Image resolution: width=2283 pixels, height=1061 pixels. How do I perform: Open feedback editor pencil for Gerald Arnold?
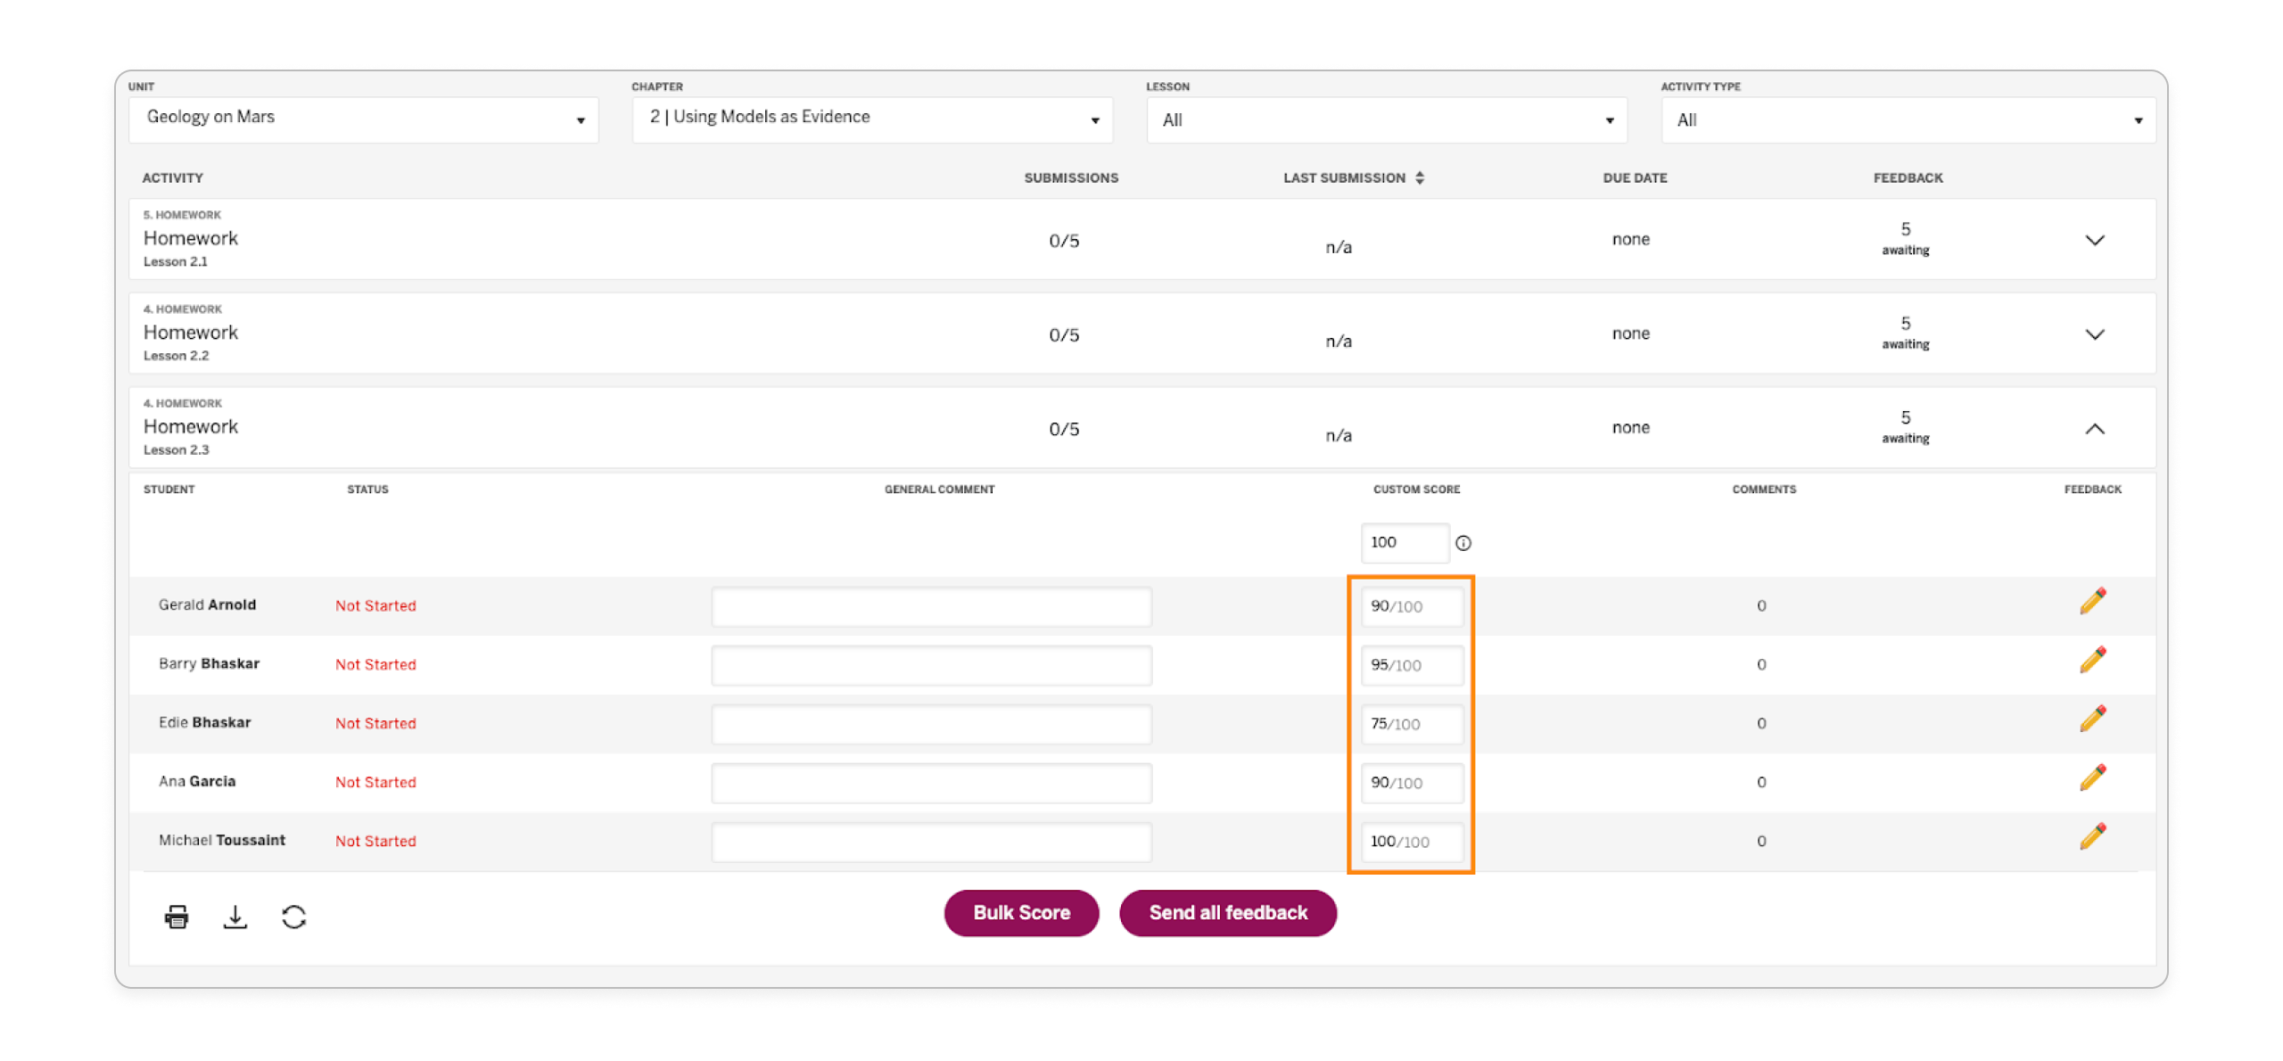point(2093,601)
